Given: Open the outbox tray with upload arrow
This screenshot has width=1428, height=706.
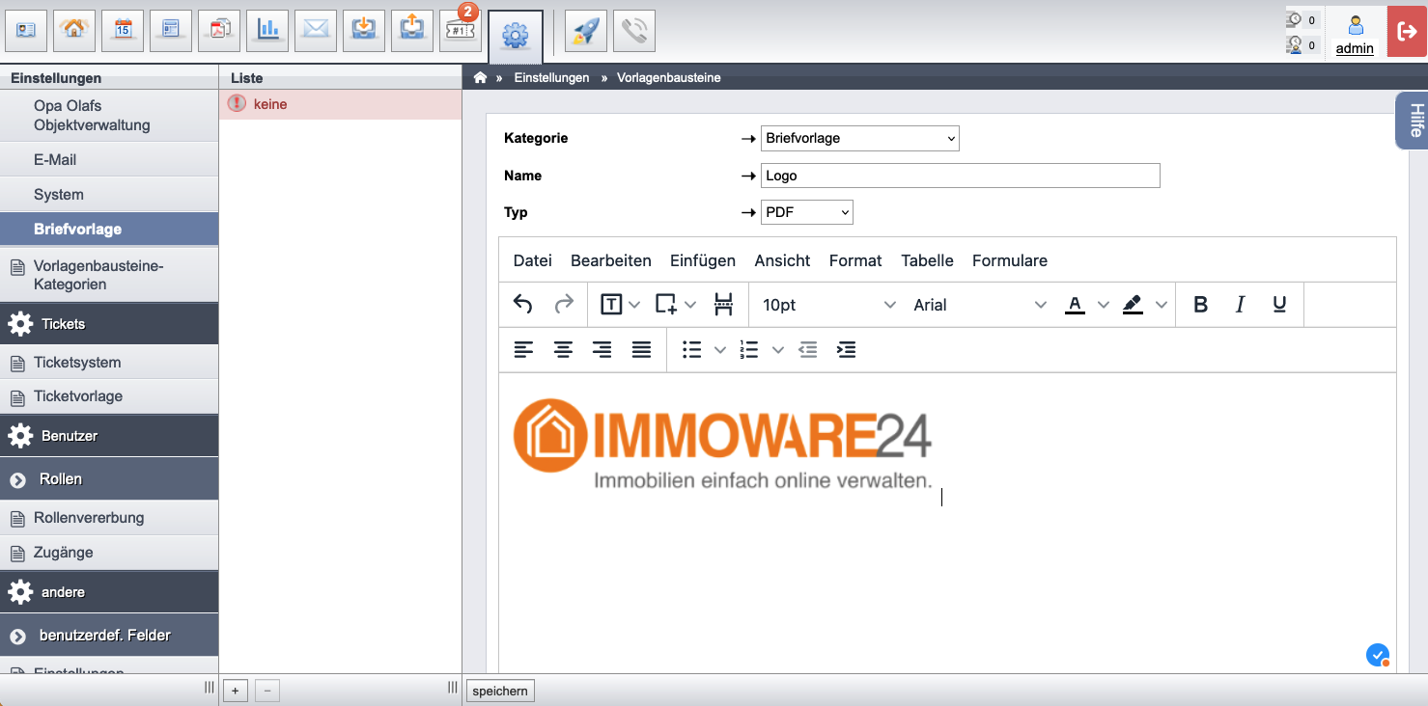Looking at the screenshot, I should coord(412,31).
